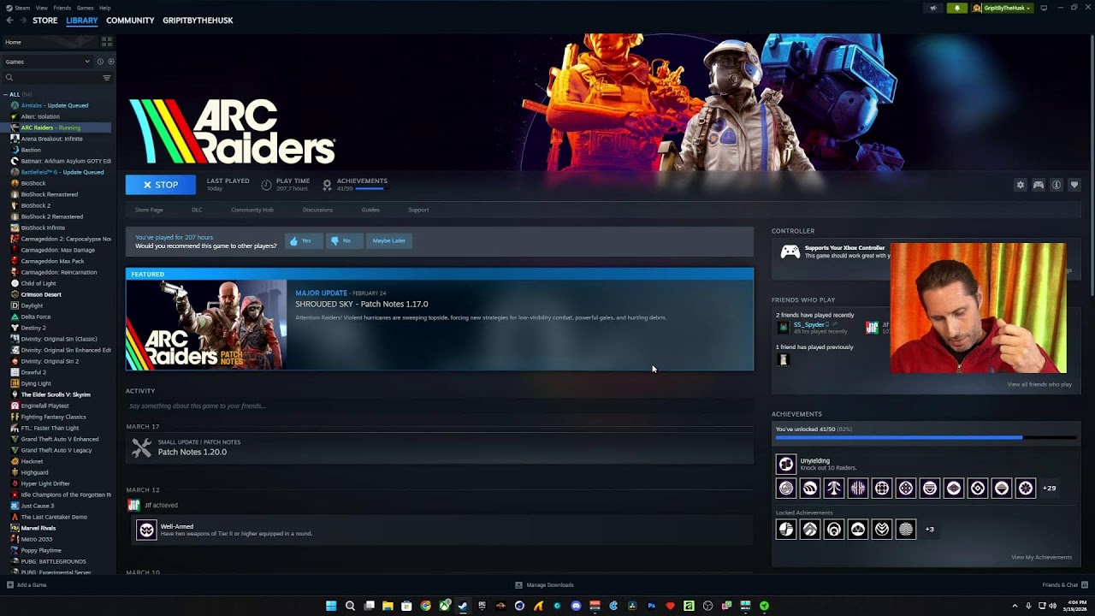Image resolution: width=1095 pixels, height=616 pixels.
Task: Switch to Big Picture mode icon
Action: point(1044,8)
